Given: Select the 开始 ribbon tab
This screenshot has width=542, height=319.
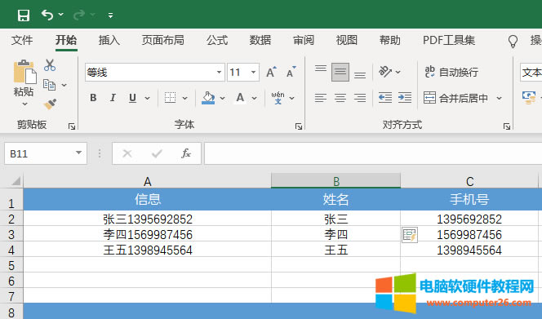Looking at the screenshot, I should pyautogui.click(x=66, y=40).
